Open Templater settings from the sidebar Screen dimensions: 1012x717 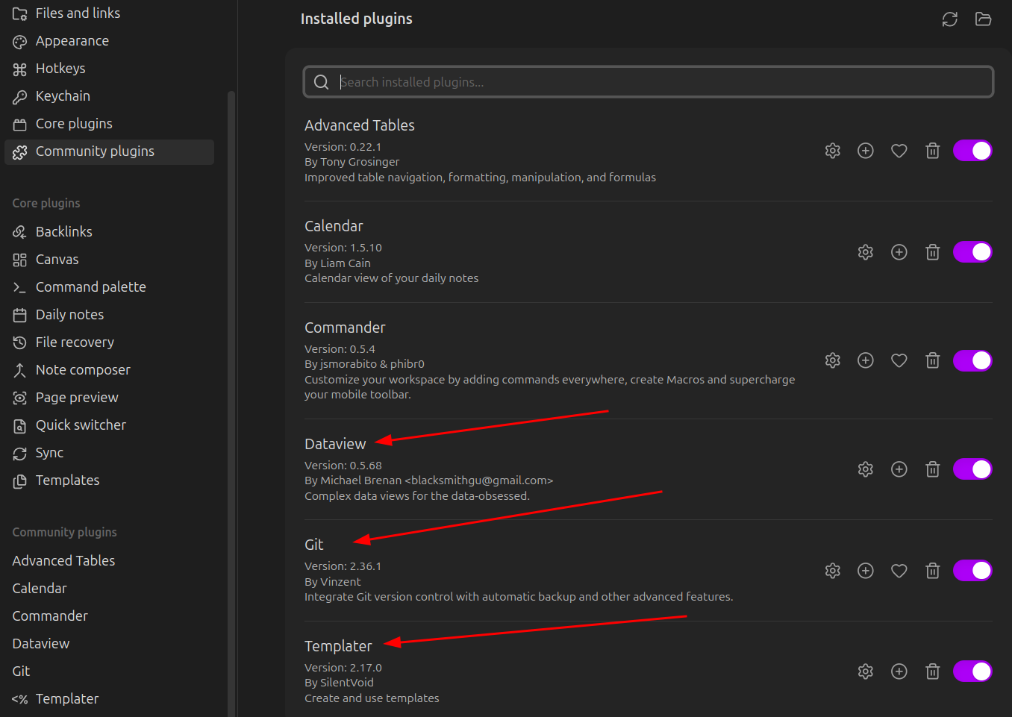(66, 699)
